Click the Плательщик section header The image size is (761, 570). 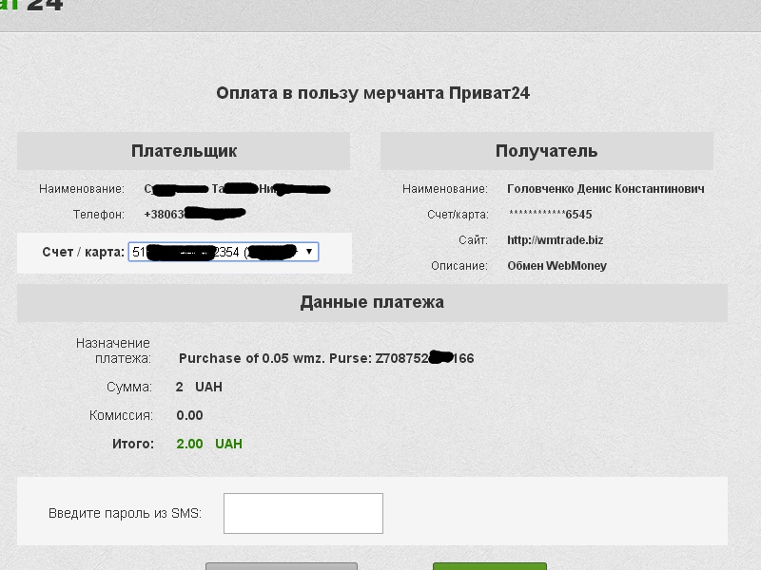[x=184, y=151]
